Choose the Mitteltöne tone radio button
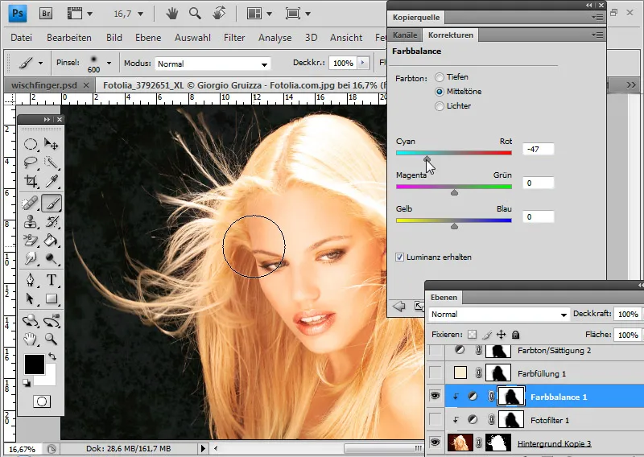 440,92
